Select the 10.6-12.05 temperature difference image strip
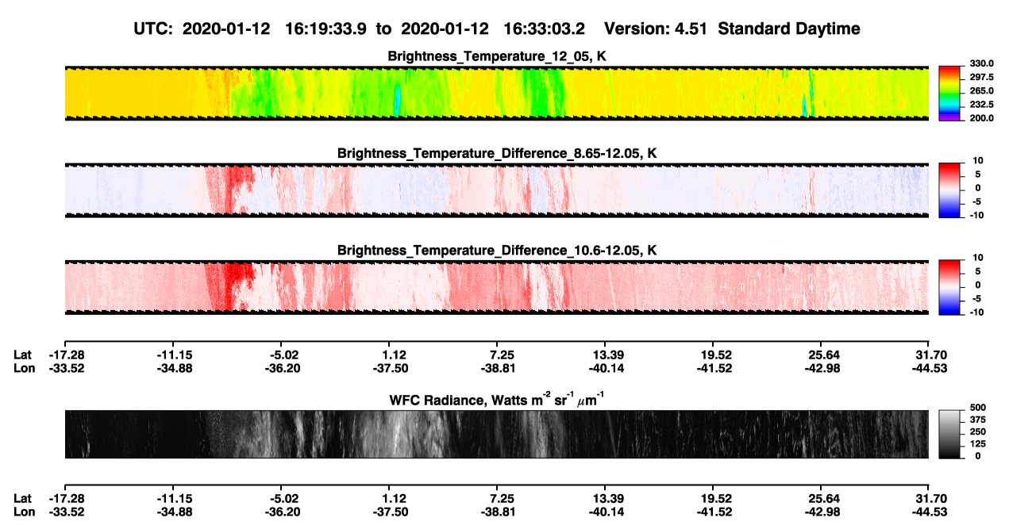This screenshot has width=1032, height=529. coord(496,287)
